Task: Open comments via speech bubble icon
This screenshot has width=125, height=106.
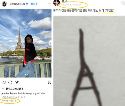Action: pyautogui.click(x=10, y=82)
